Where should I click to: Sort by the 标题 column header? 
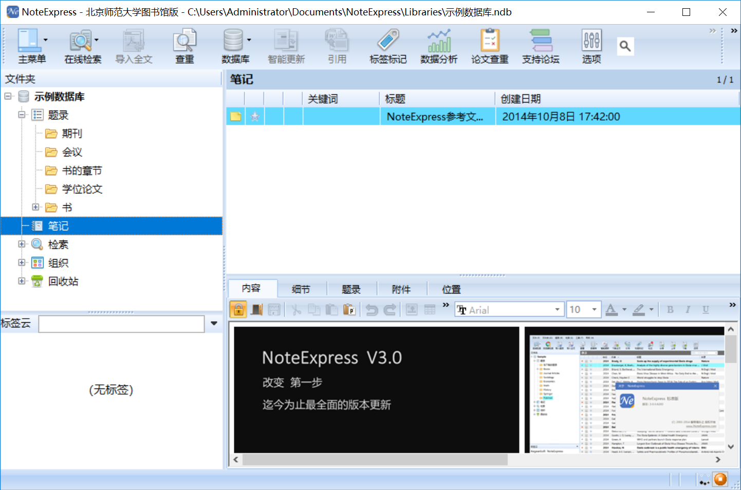click(437, 99)
